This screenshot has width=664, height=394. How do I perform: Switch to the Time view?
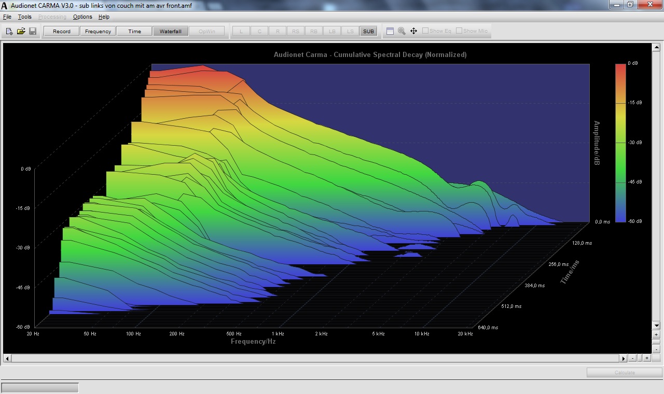[134, 31]
